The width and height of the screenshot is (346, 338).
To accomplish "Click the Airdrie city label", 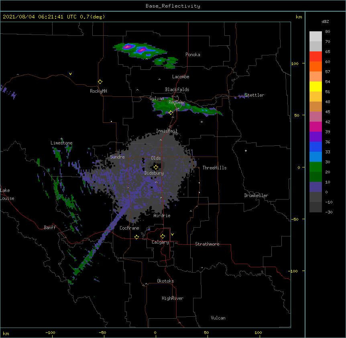I will coord(162,216).
